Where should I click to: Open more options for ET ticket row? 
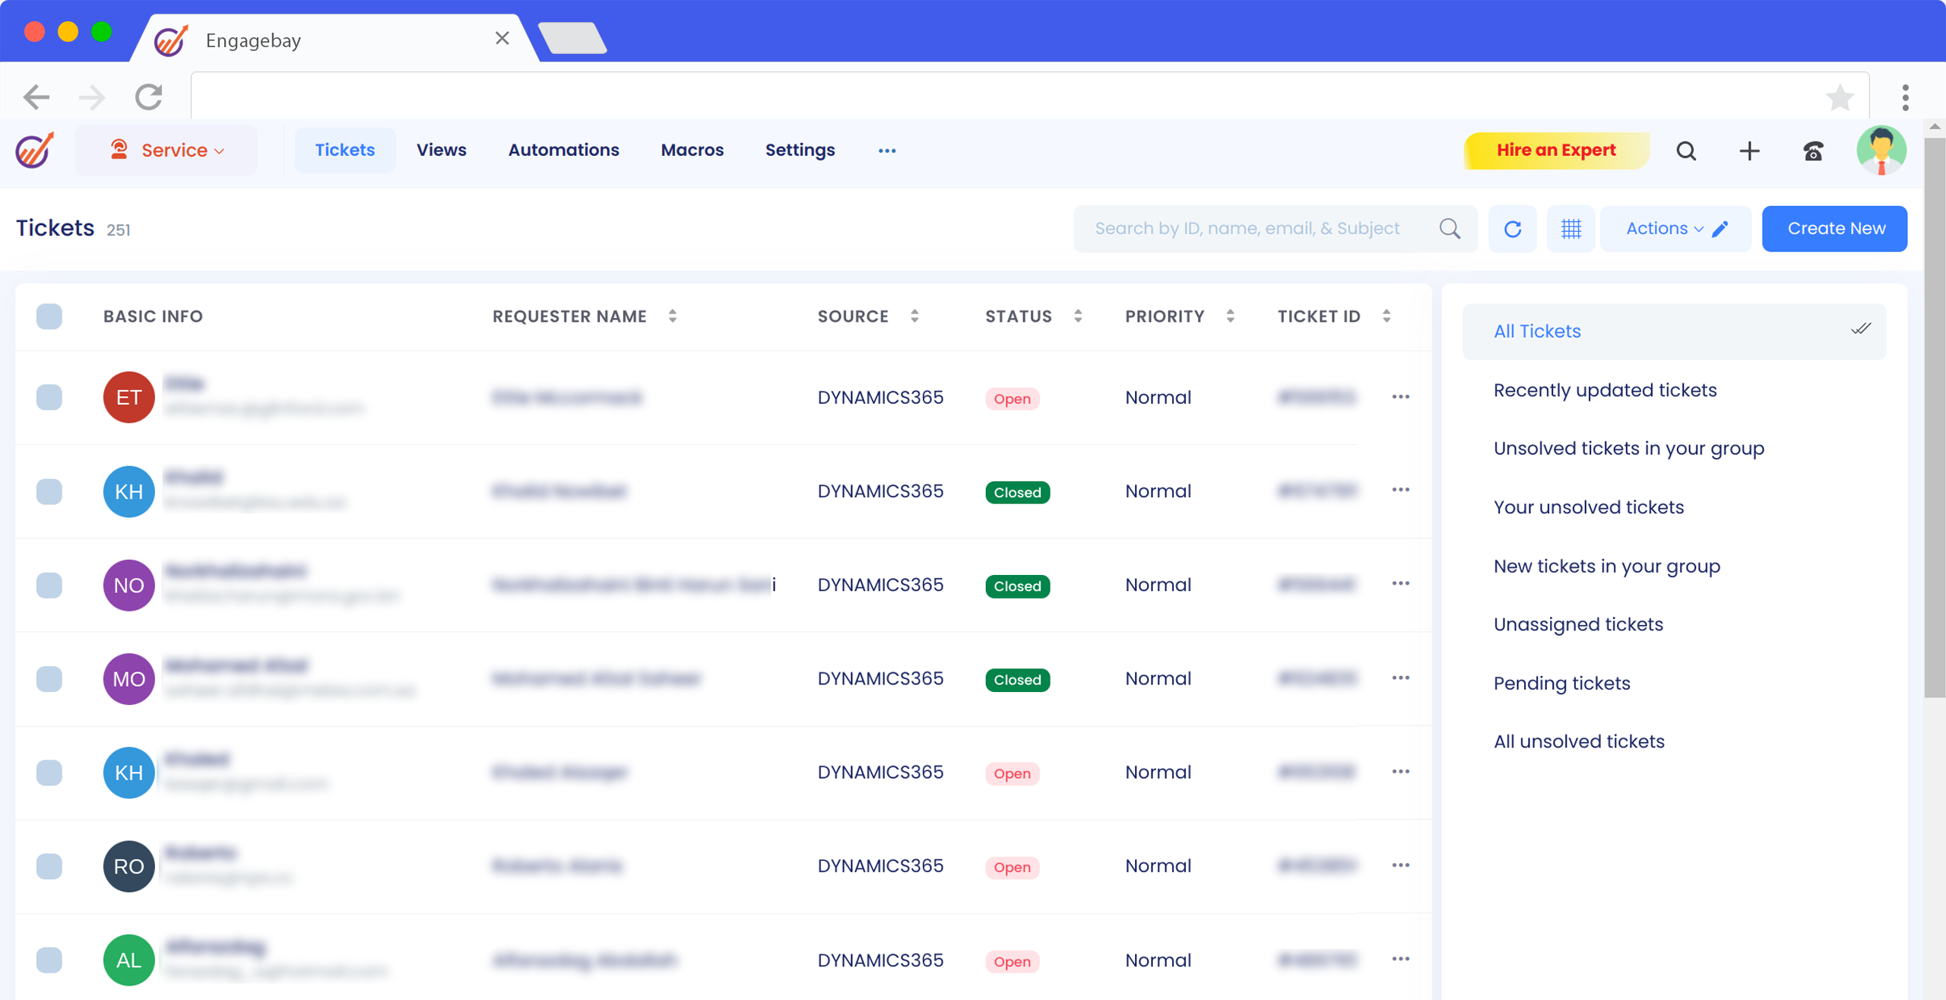[x=1400, y=397]
